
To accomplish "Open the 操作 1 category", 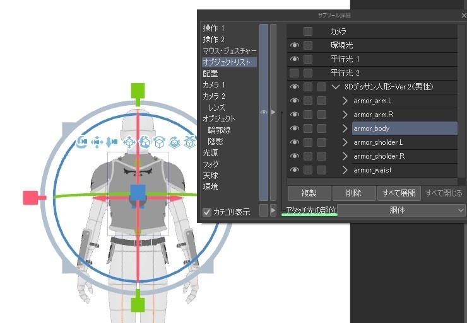I will pos(213,28).
